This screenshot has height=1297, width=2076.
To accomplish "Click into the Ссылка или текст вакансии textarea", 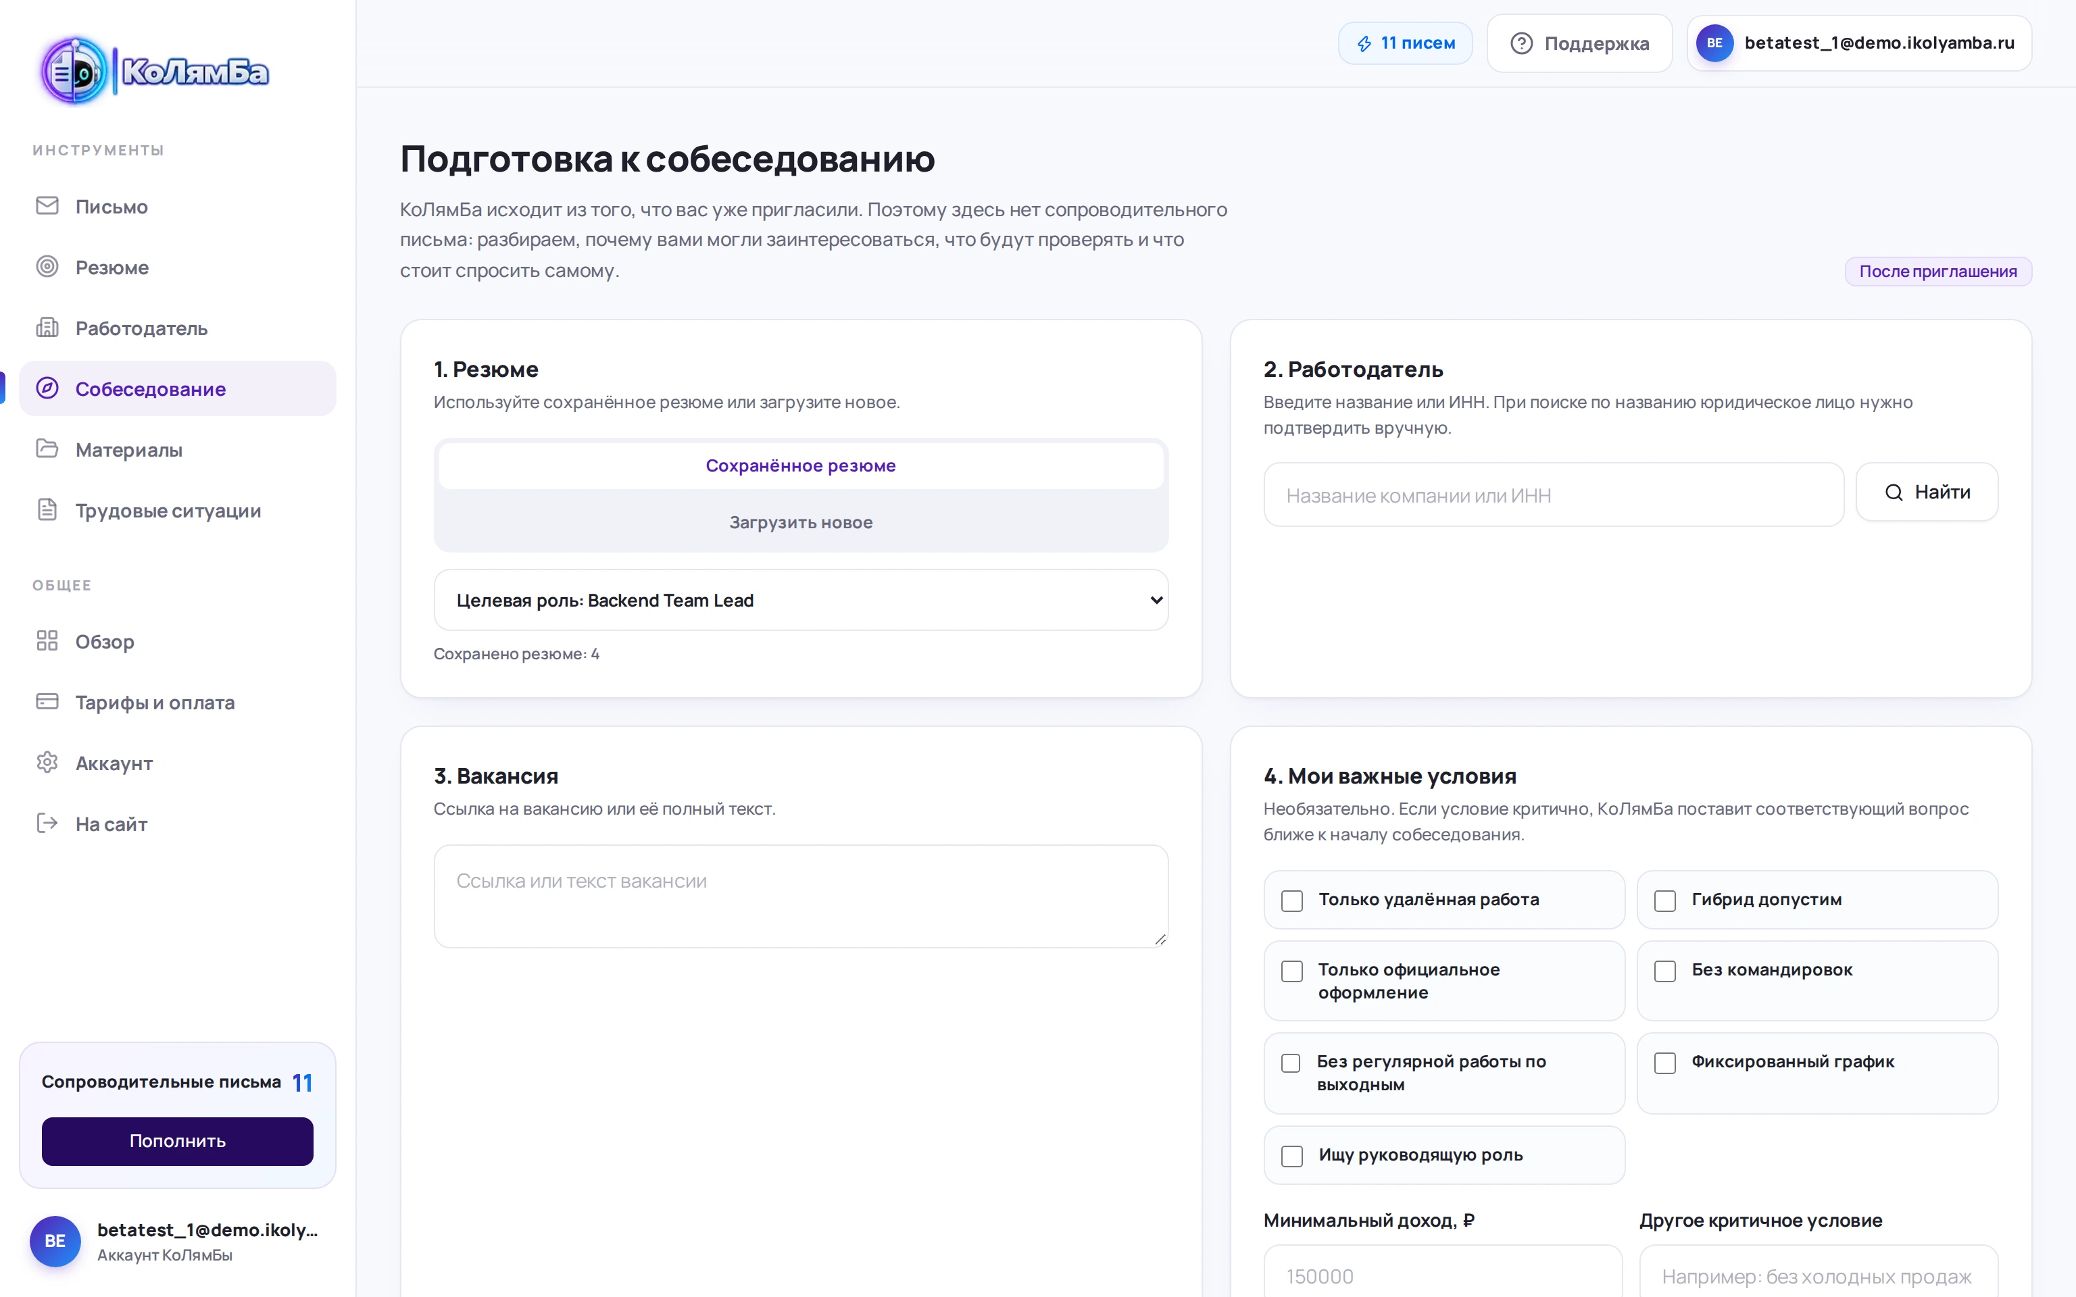I will point(801,896).
